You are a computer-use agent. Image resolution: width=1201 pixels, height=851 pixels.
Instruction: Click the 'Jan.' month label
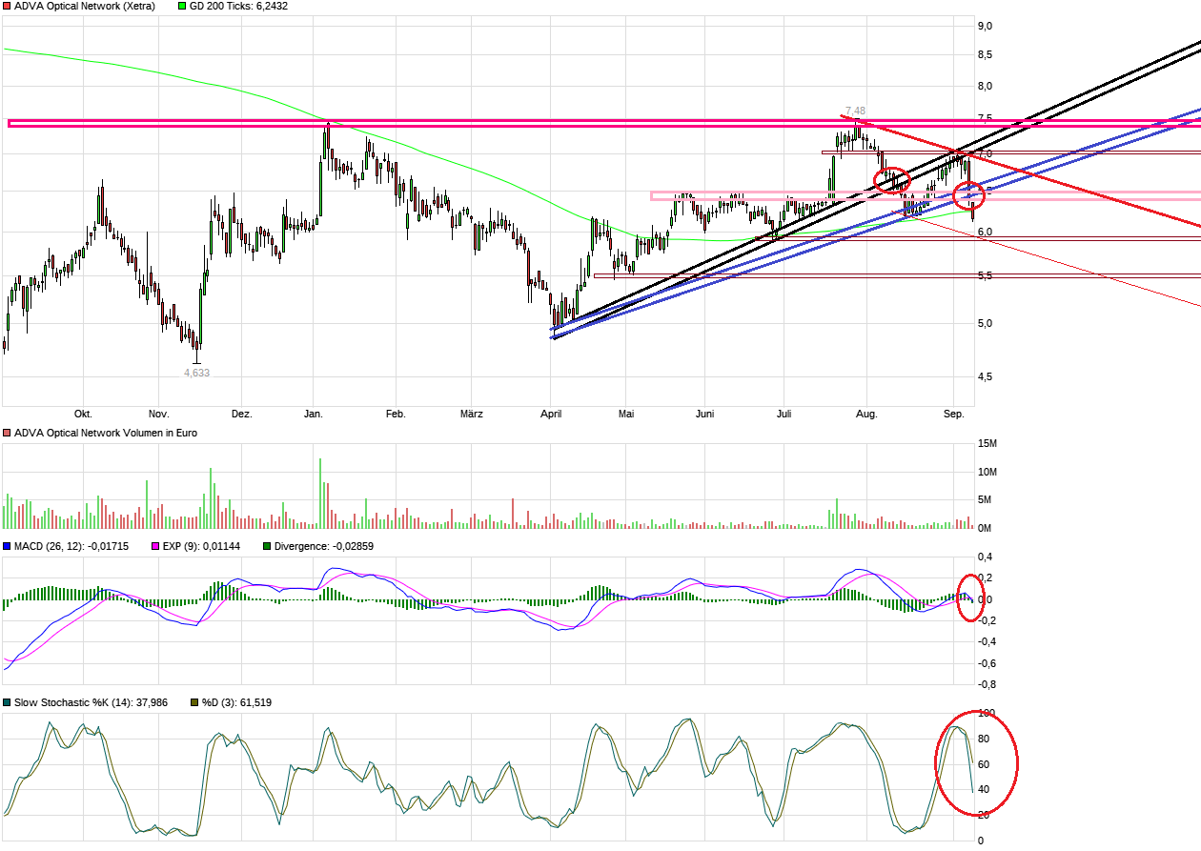coord(314,414)
